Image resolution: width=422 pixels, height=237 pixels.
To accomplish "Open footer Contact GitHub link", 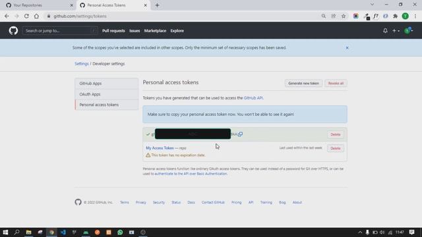I will click(213, 202).
